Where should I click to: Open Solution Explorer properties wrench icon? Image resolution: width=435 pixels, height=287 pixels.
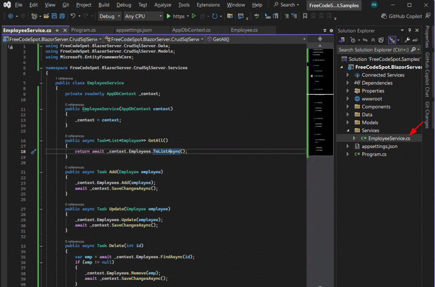[407, 40]
